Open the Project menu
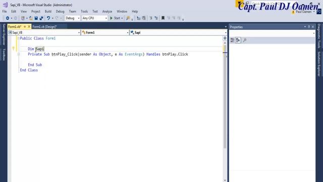Viewport: 323px width, 182px height. (x=36, y=11)
